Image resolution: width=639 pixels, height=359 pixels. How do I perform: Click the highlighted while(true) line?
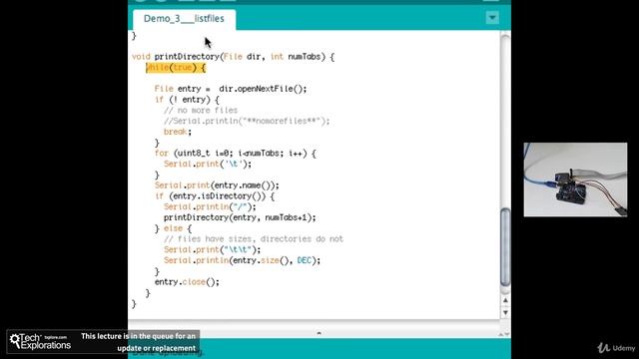(176, 68)
